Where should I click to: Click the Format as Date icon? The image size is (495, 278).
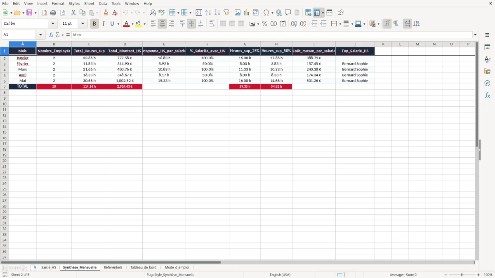pos(283,24)
